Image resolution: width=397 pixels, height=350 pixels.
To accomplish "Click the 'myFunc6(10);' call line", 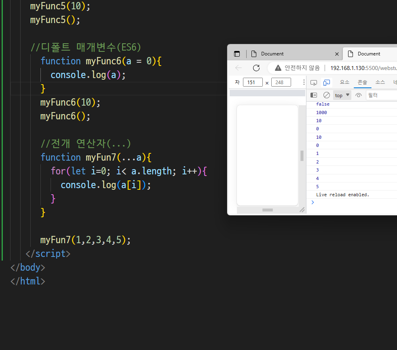I will pos(70,102).
